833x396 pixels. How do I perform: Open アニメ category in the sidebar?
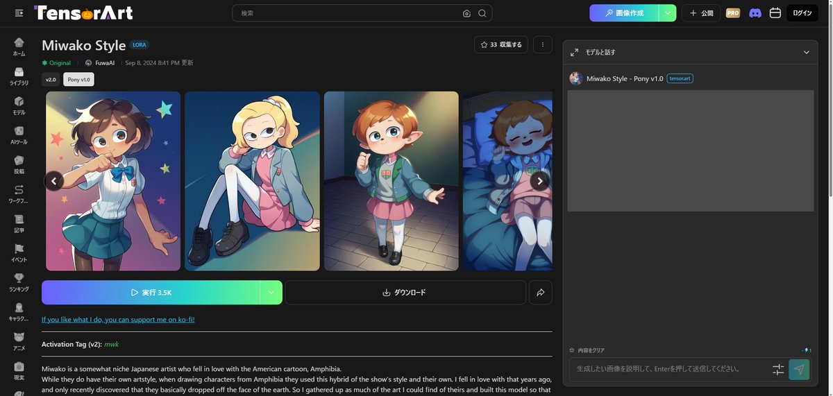(19, 342)
